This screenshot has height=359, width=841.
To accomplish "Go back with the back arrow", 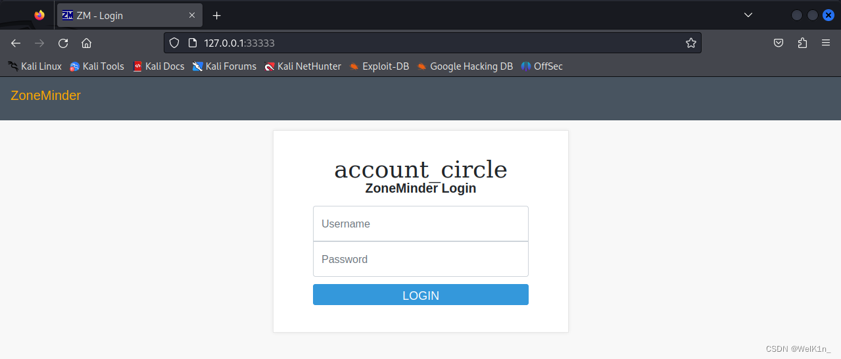I will (x=16, y=43).
